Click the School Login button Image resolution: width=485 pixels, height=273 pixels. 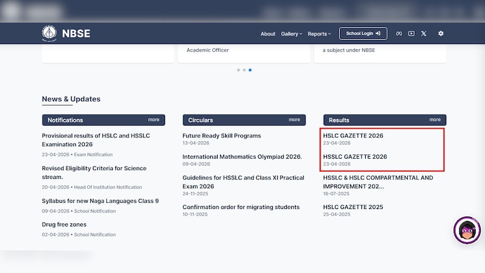363,33
